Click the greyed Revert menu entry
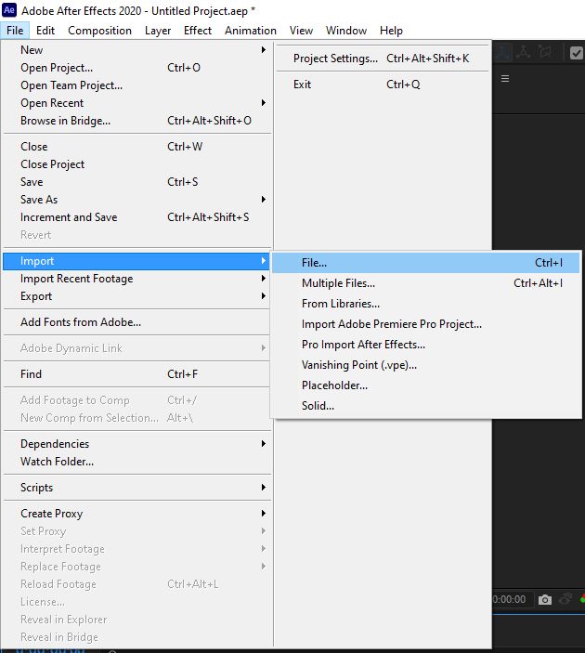This screenshot has height=653, width=585. [x=136, y=235]
